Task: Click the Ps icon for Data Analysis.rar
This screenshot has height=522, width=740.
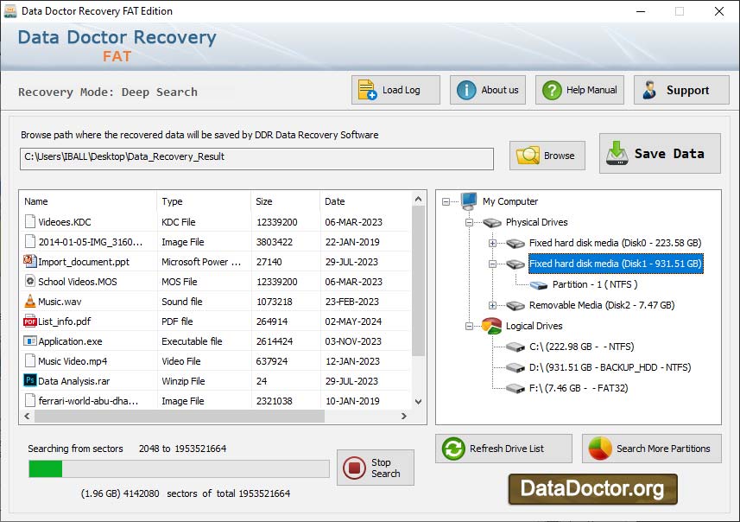Action: coord(28,380)
